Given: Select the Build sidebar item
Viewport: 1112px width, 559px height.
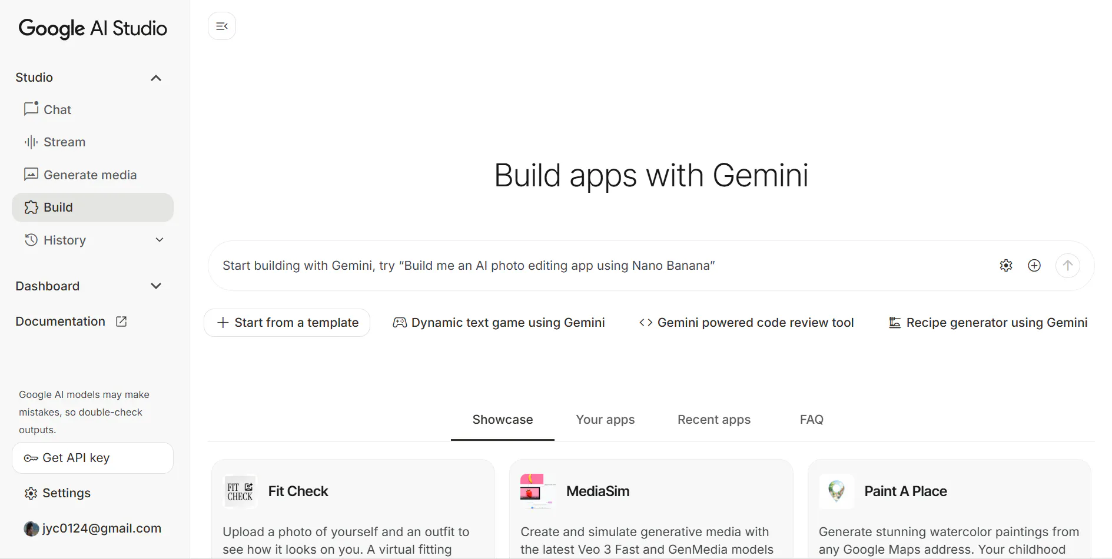Looking at the screenshot, I should [58, 207].
